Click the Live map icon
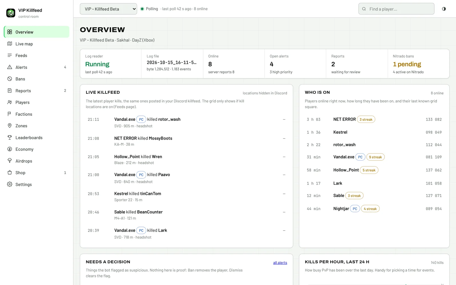This screenshot has height=285, width=456. [x=10, y=44]
